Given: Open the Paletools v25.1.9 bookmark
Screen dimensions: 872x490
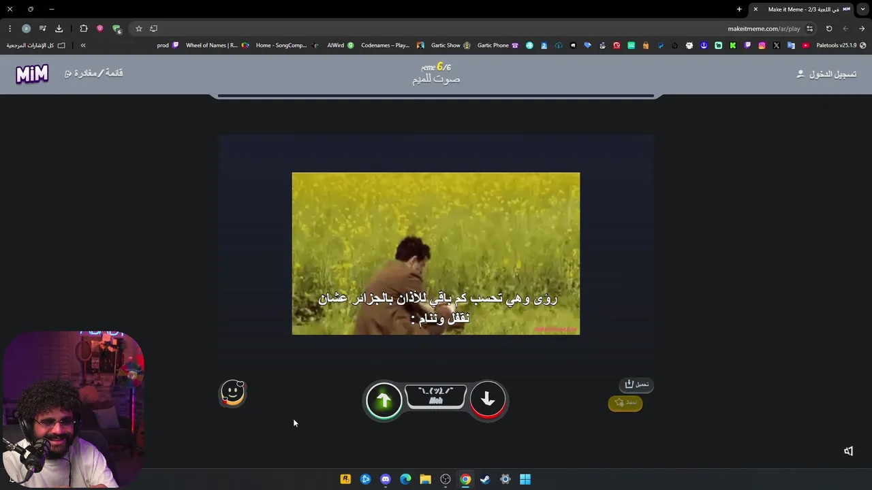Looking at the screenshot, I should [841, 45].
